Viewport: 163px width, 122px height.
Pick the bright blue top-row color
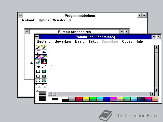(x=106, y=98)
